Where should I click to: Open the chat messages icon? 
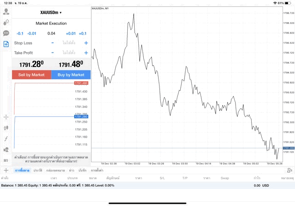[6, 33]
